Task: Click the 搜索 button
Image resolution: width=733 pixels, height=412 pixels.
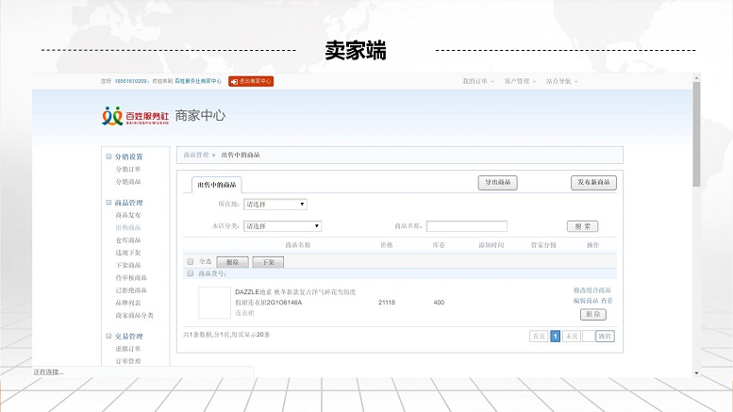Action: tap(582, 226)
